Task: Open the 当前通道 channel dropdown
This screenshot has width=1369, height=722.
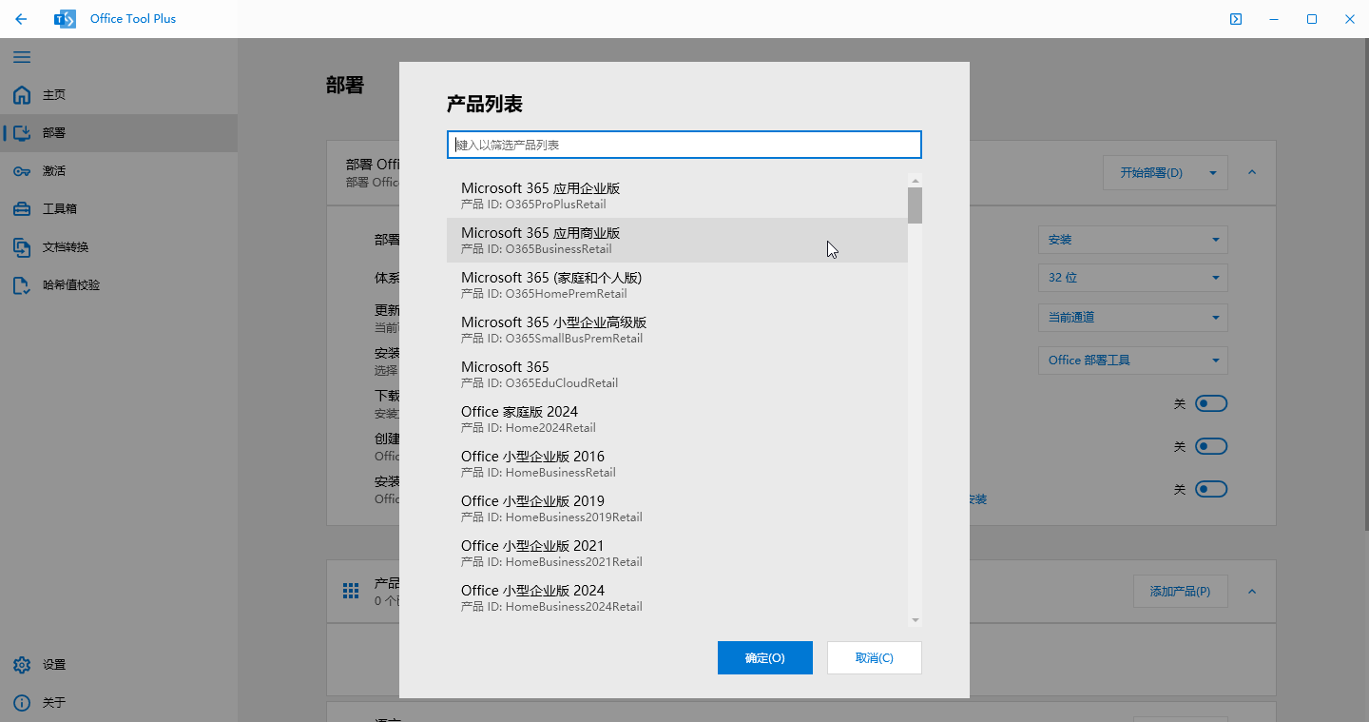Action: pyautogui.click(x=1132, y=317)
